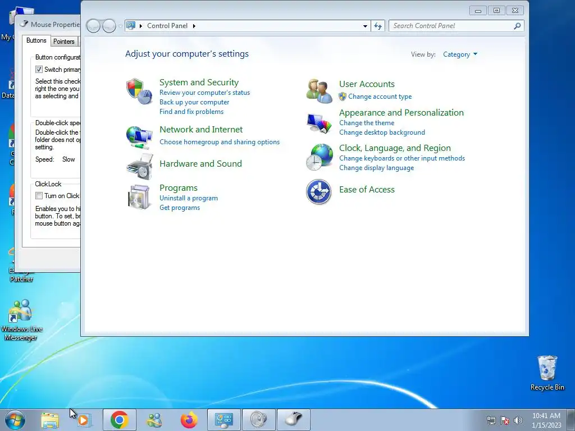Click the network icon in system tray
Image resolution: width=575 pixels, height=431 pixels.
click(491, 420)
